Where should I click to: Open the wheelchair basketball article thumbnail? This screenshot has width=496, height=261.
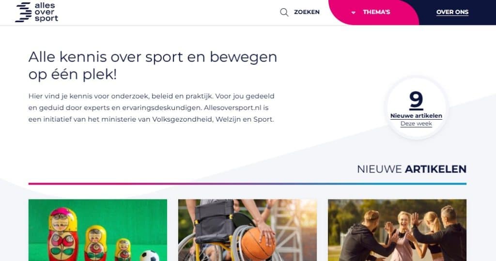tap(248, 230)
